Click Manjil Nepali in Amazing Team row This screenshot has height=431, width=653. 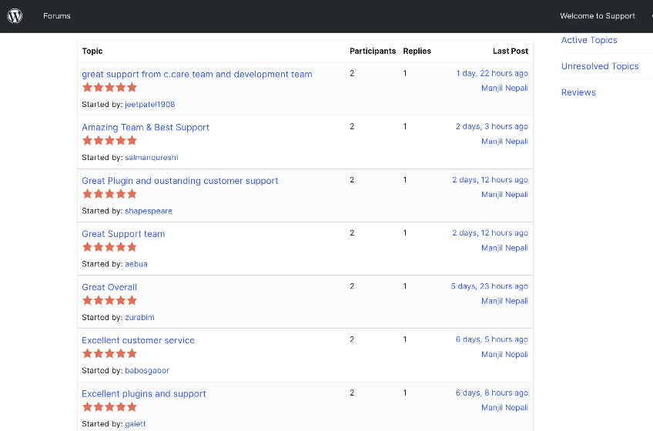pos(504,142)
